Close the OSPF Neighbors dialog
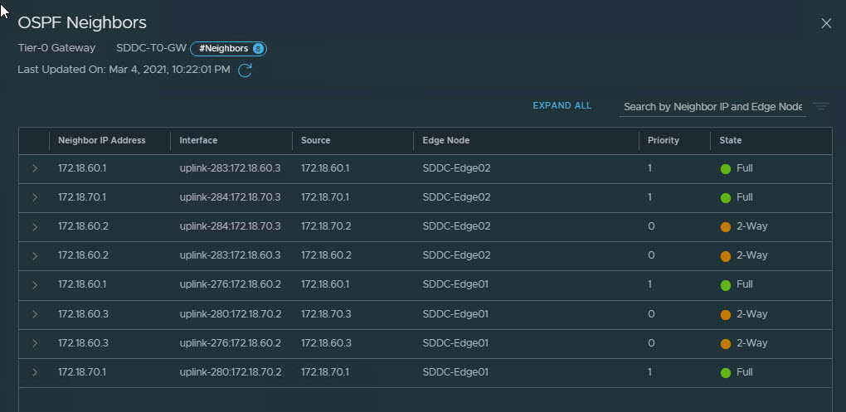Image resolution: width=846 pixels, height=412 pixels. 825,23
